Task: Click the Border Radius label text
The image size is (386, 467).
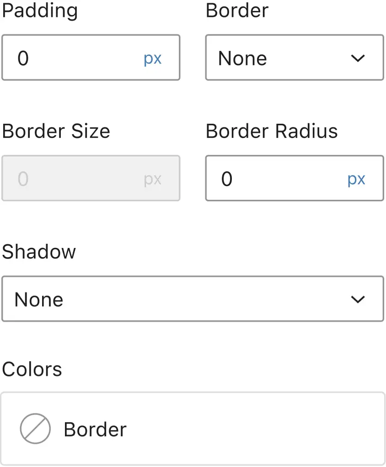Action: tap(272, 132)
